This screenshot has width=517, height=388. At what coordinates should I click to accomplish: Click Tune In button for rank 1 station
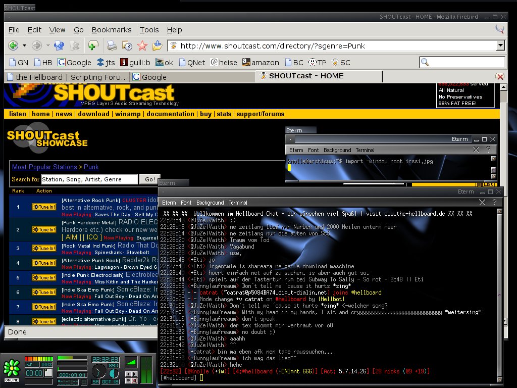(x=44, y=207)
